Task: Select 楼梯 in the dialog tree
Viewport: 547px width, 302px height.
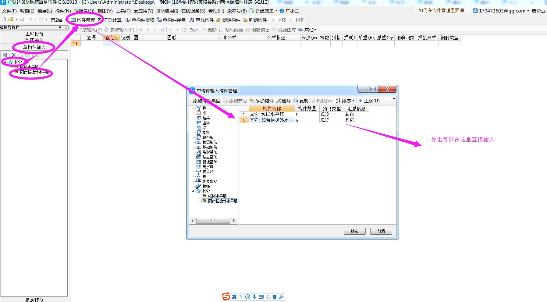Action: pyautogui.click(x=206, y=186)
